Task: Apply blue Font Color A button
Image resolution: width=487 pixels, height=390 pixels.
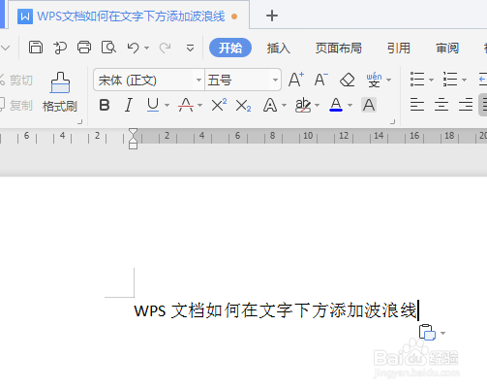Action: point(336,105)
